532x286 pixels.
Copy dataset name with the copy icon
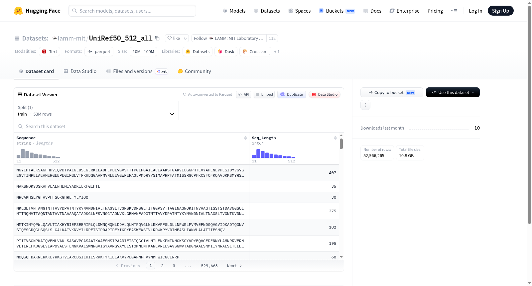[157, 39]
